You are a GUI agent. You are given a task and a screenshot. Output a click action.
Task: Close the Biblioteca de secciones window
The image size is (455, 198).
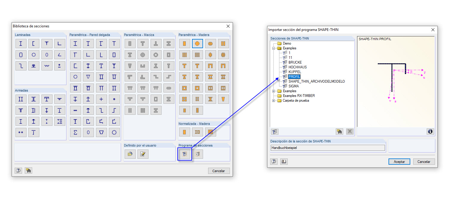(x=228, y=26)
